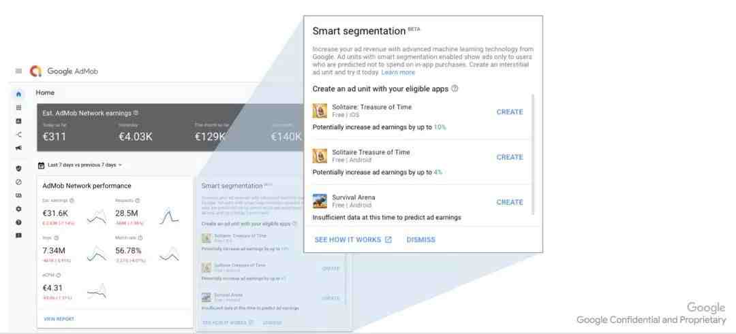Screen dimensions: 736x334
Task: Click CREATE for Solitaire iOS app
Action: pos(510,112)
